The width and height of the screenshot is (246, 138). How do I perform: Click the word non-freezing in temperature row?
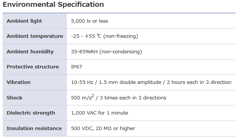(x=121, y=36)
